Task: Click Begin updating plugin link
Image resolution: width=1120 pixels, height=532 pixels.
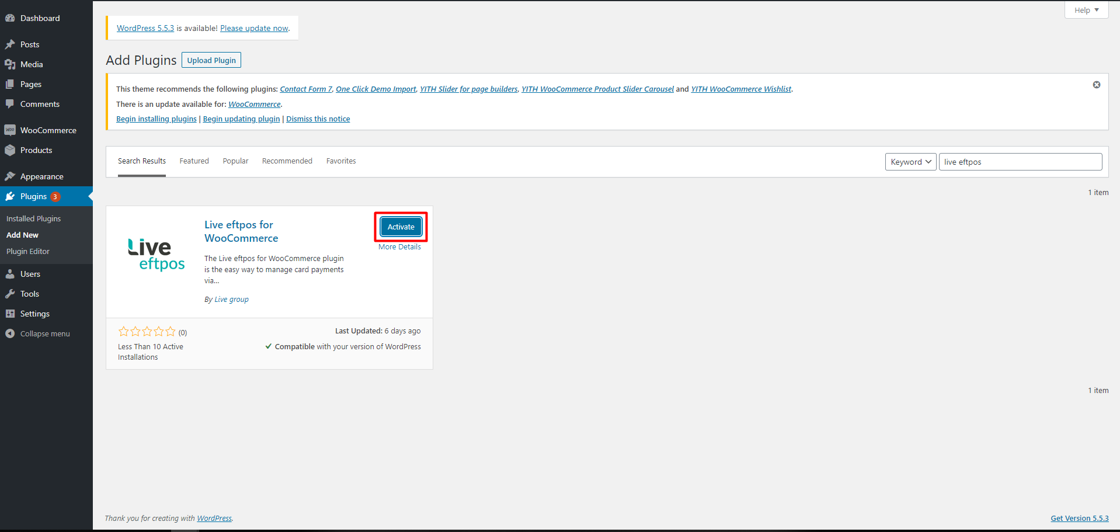Action: point(241,119)
